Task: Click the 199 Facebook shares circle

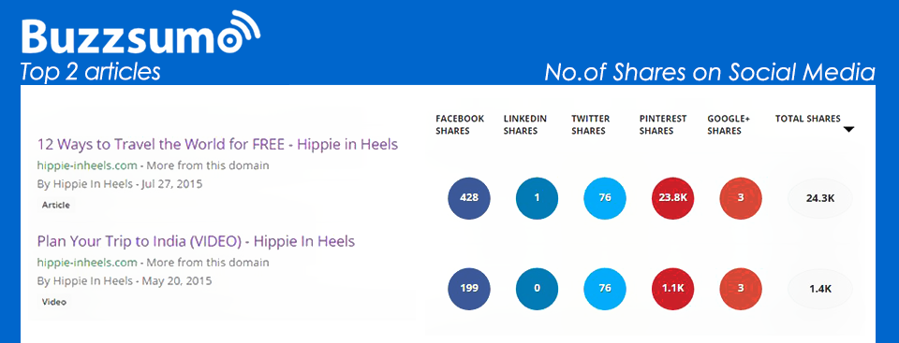Action: (469, 289)
